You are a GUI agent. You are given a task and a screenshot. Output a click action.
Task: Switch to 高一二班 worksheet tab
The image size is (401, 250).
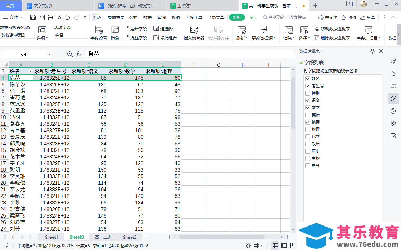(x=103, y=237)
